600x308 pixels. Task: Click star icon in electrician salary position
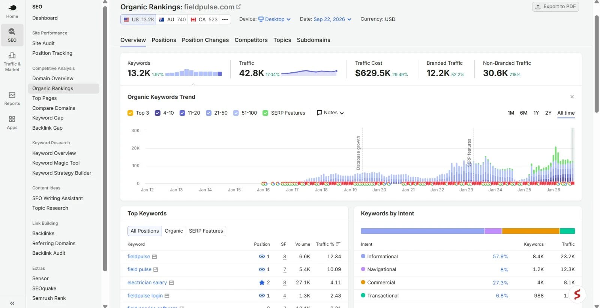click(262, 283)
